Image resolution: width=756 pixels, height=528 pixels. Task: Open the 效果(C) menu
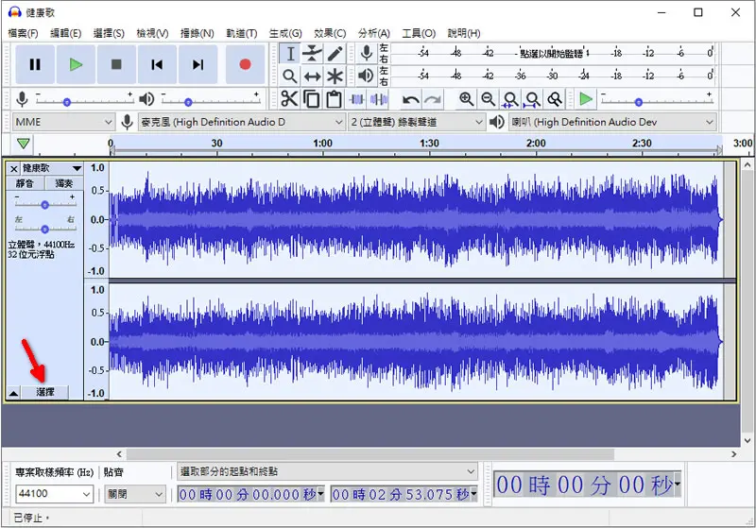(x=330, y=33)
